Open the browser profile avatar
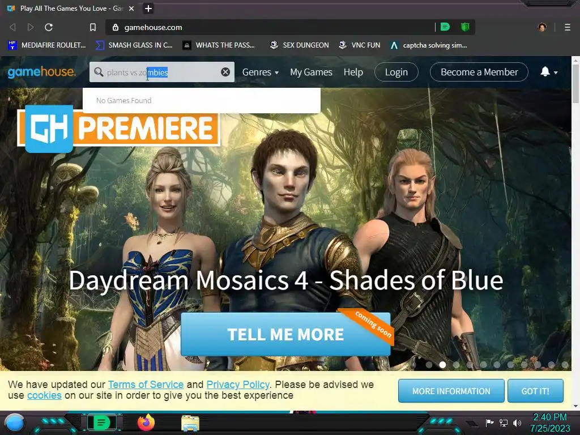The width and height of the screenshot is (580, 435). coord(542,27)
